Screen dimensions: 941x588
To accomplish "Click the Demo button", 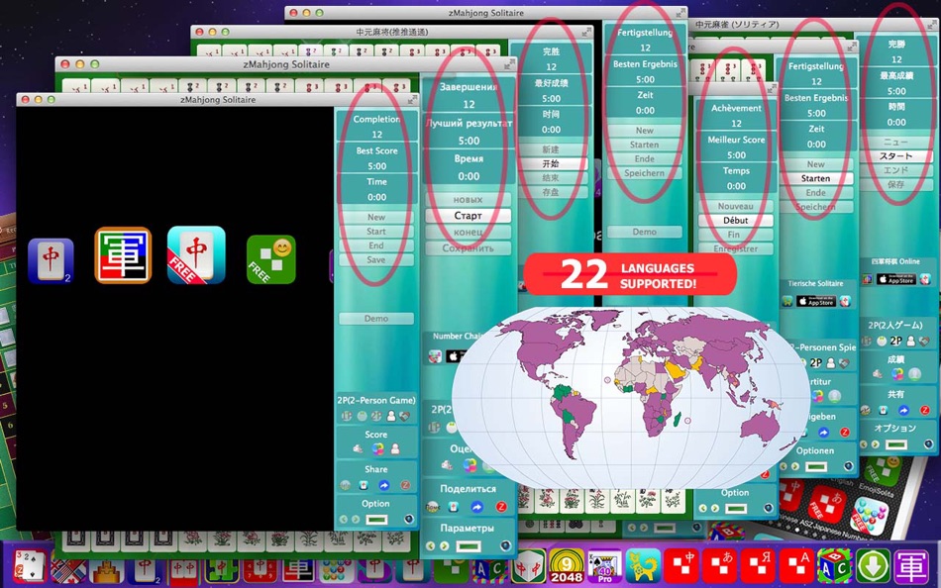I will [374, 318].
